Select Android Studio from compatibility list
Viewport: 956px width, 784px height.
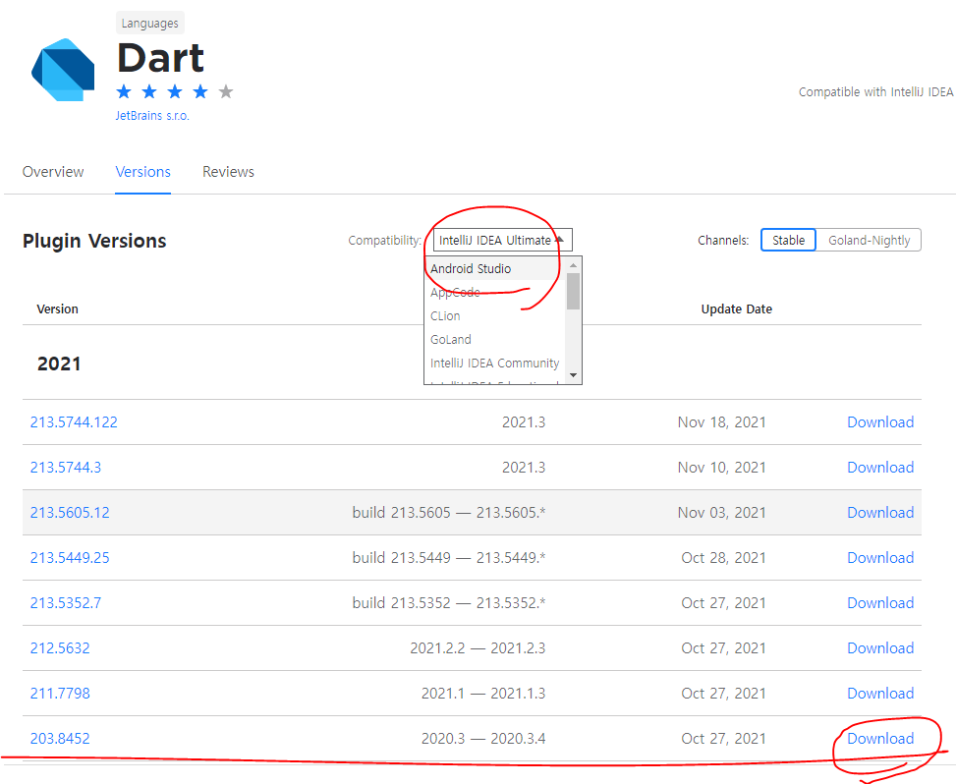point(494,268)
